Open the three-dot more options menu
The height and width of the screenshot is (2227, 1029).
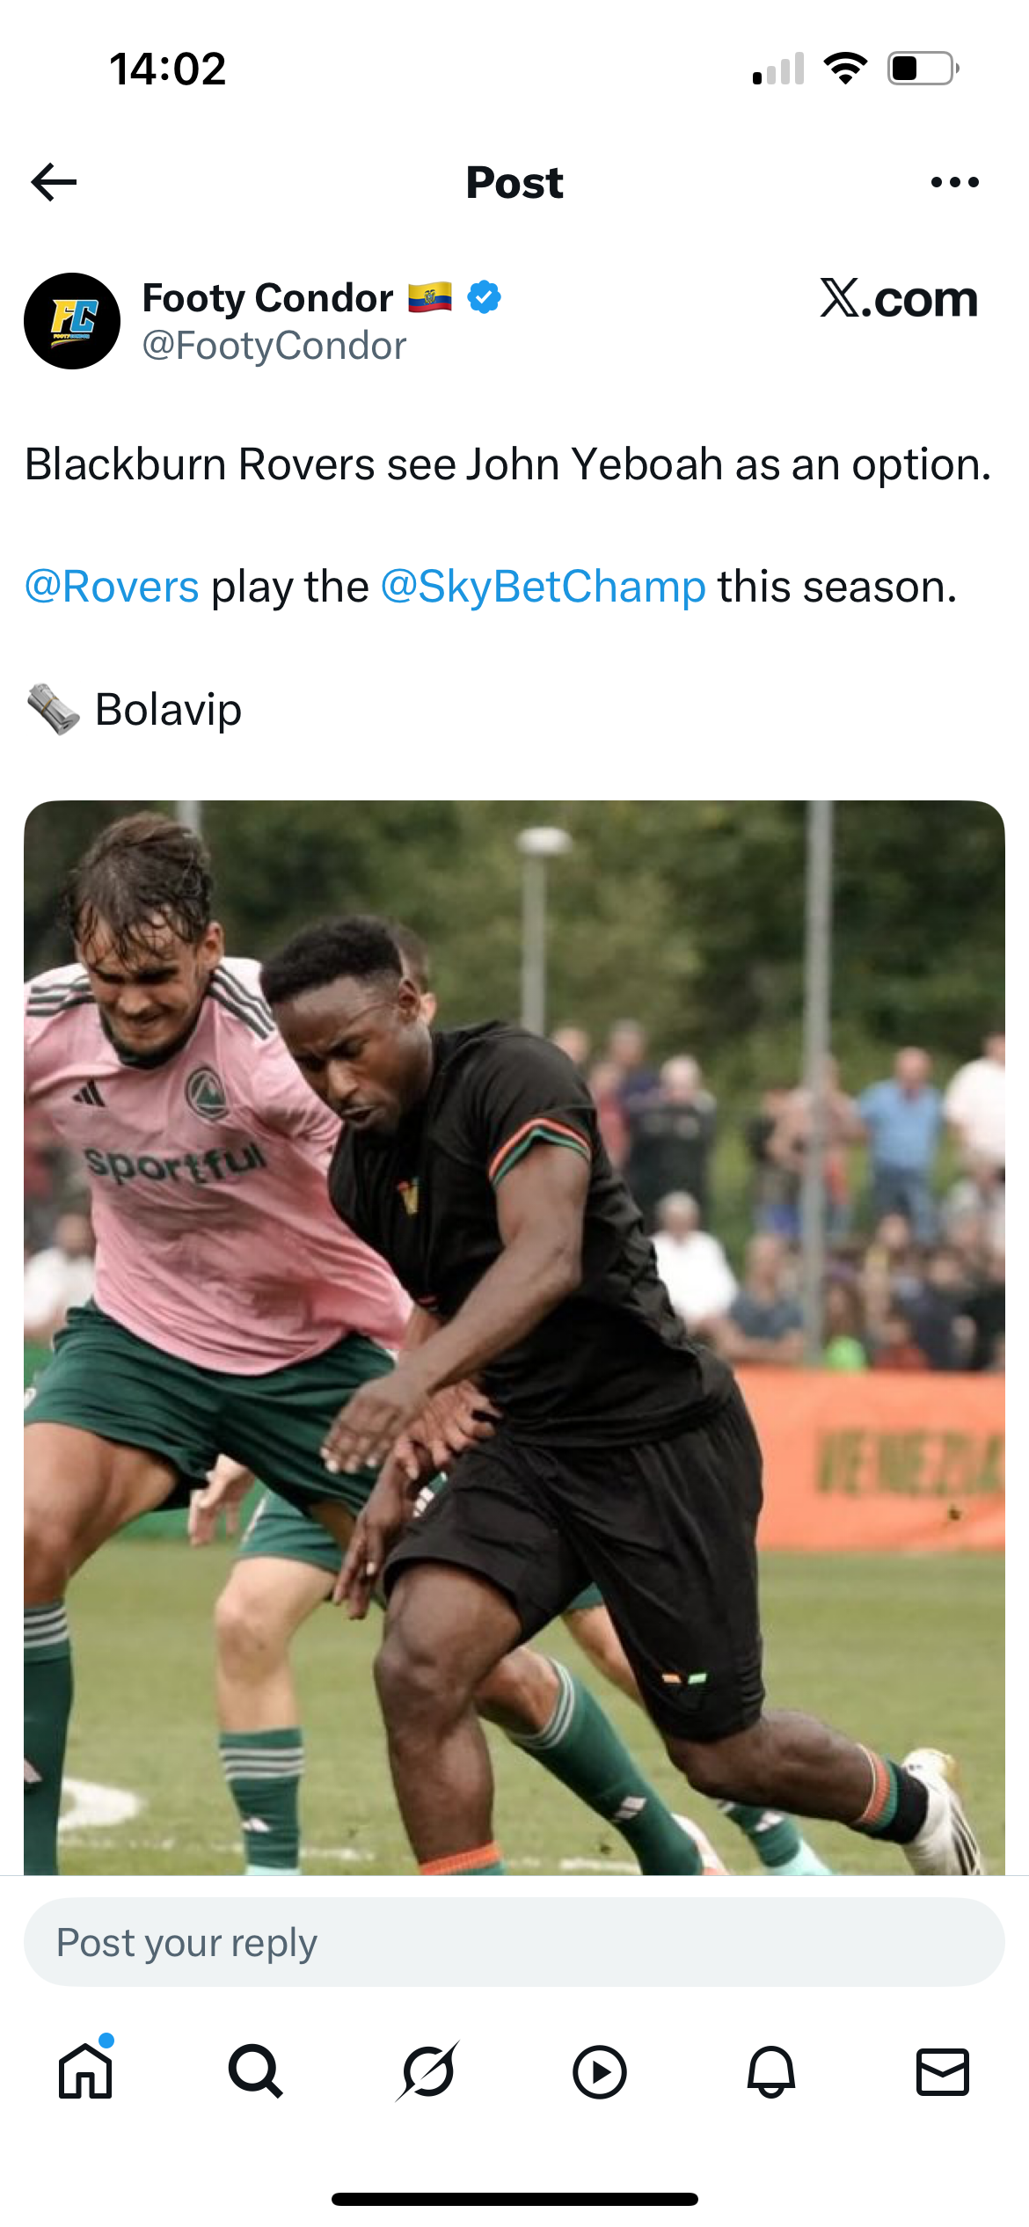pos(954,182)
